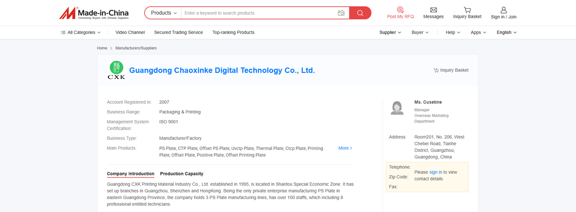Click the 2007 account registration year
Viewport: 576px width, 212px height.
(x=164, y=102)
